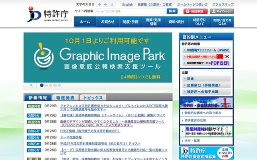
Task: Select the ホーム navigation tab
Action: [x=85, y=22]
